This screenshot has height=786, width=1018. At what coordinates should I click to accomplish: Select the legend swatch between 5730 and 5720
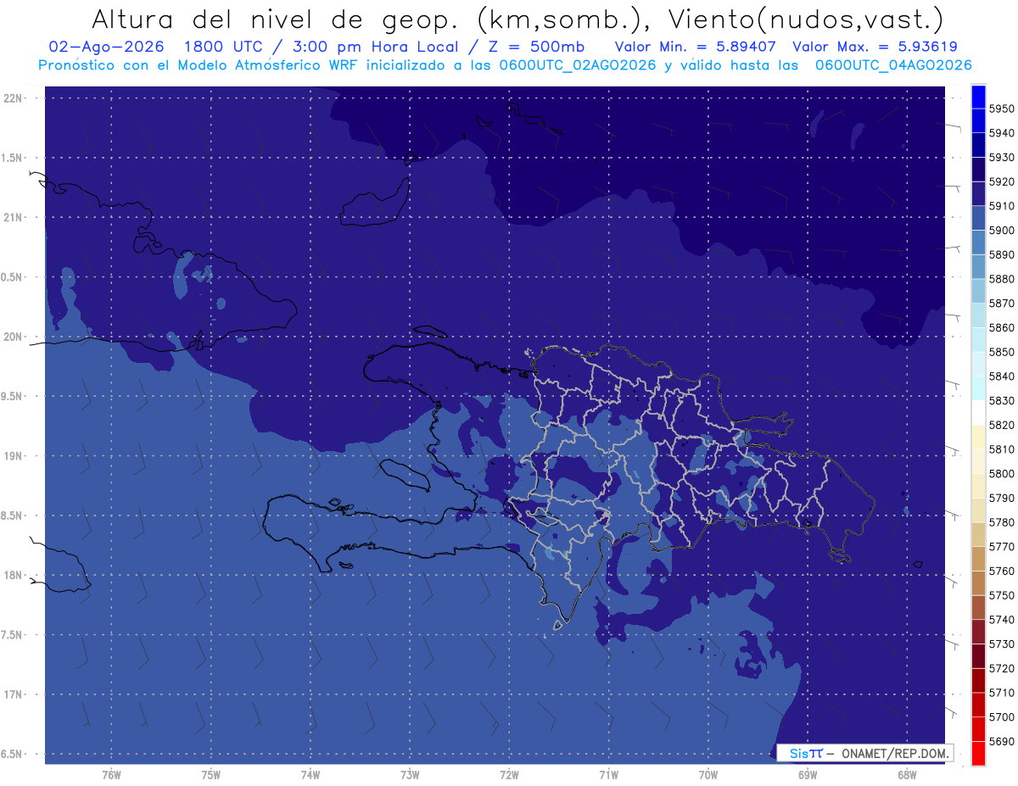pos(978,656)
